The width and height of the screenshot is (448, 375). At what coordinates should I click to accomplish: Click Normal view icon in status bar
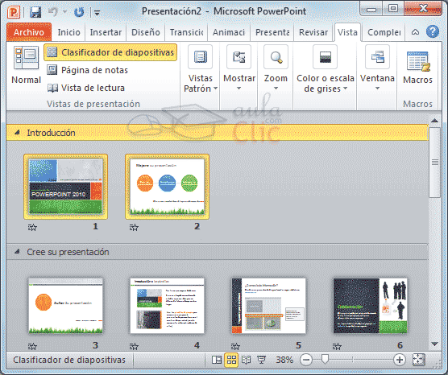click(217, 360)
